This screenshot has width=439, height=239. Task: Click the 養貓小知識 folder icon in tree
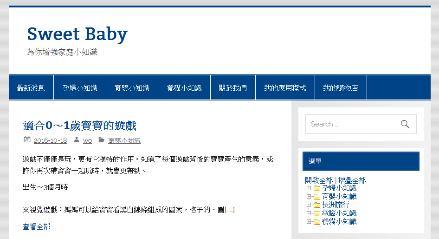point(317,222)
